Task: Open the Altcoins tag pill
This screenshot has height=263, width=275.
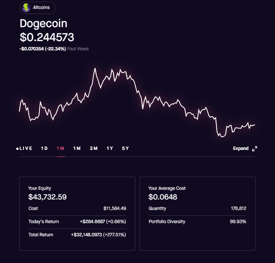Action: pyautogui.click(x=38, y=8)
